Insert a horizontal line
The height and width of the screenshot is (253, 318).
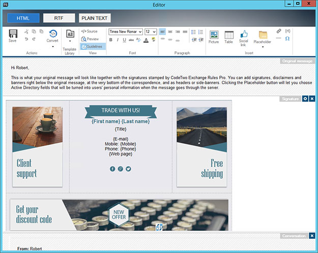tap(279, 38)
